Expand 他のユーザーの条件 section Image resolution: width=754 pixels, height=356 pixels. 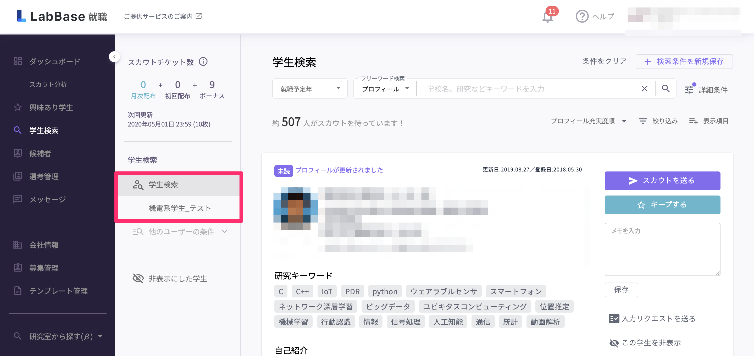click(x=181, y=231)
